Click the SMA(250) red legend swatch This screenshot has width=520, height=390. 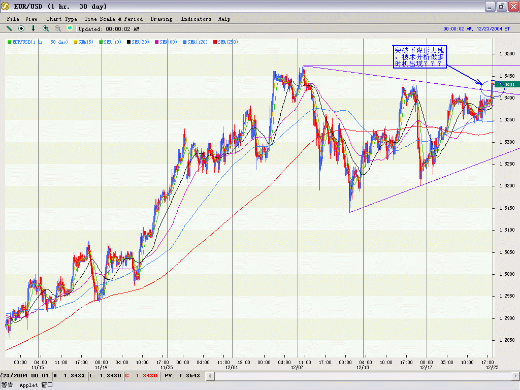[215, 42]
